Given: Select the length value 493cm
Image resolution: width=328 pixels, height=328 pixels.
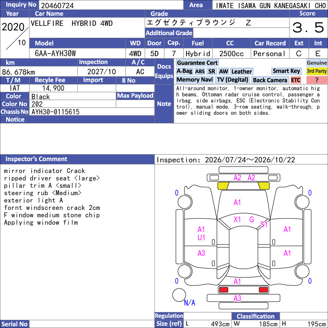Looking at the screenshot, I should (x=220, y=324).
